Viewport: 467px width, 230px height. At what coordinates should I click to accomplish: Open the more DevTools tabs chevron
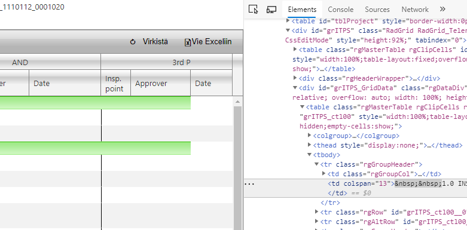442,9
